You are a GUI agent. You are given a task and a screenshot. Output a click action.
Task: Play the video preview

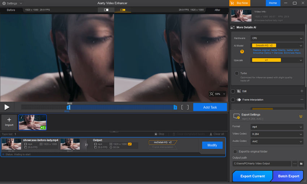7,107
